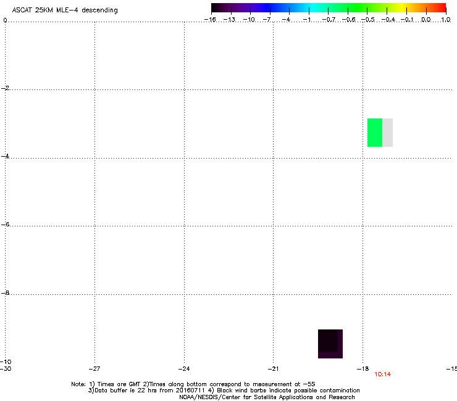Click the red 10:14 time label
The height and width of the screenshot is (401, 457).
click(382, 374)
